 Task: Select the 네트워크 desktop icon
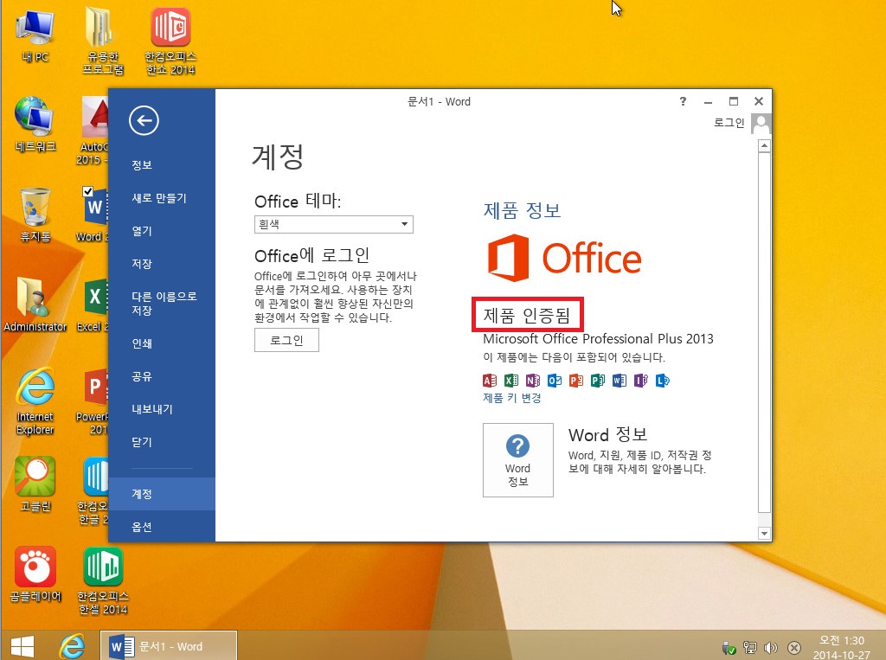35,125
